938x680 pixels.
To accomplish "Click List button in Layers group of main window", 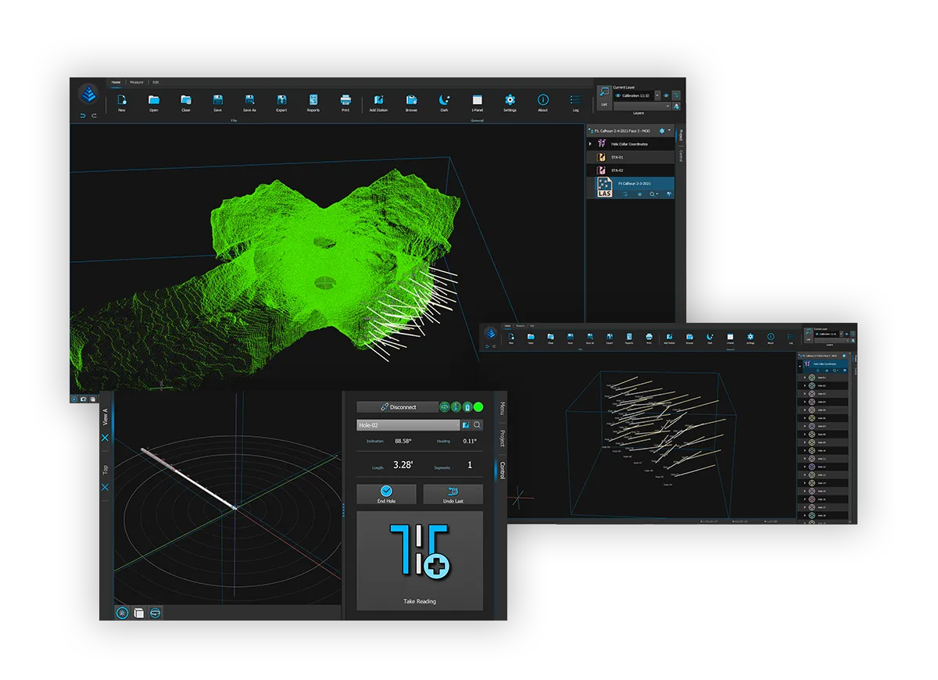I will 604,98.
